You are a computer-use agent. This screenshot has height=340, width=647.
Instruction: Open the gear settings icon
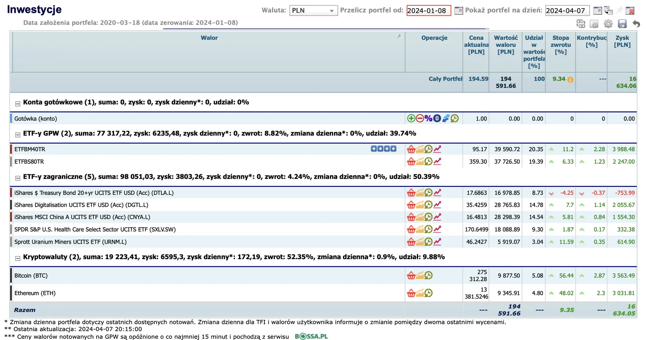click(x=608, y=24)
